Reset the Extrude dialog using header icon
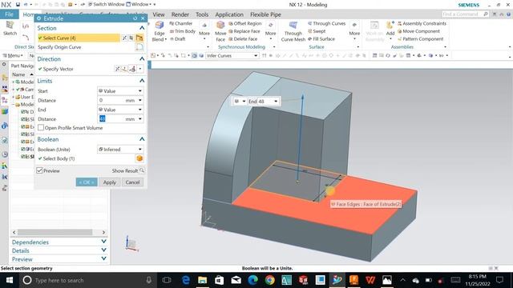 (x=135, y=18)
